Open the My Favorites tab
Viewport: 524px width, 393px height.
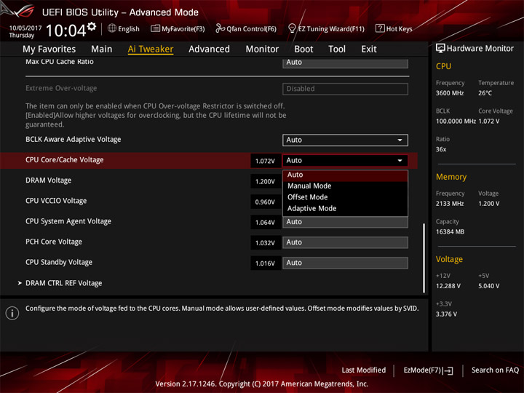[x=49, y=49]
